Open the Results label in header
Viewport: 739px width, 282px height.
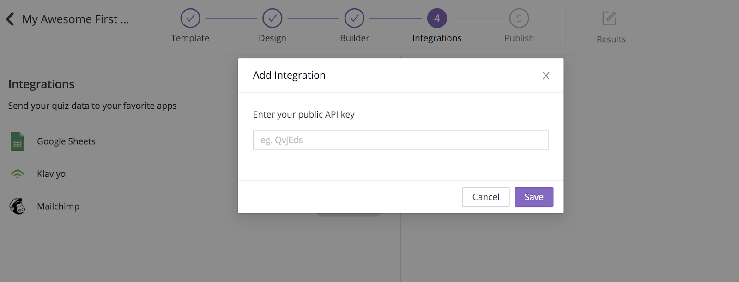tap(611, 40)
